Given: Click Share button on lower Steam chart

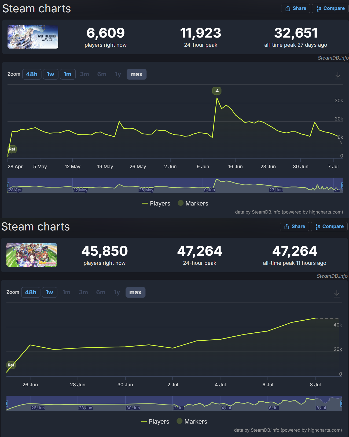Looking at the screenshot, I should coord(295,226).
